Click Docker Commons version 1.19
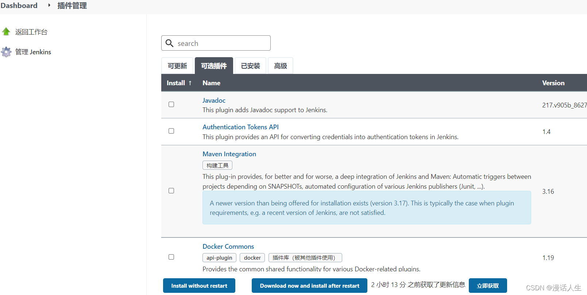 (x=548, y=258)
